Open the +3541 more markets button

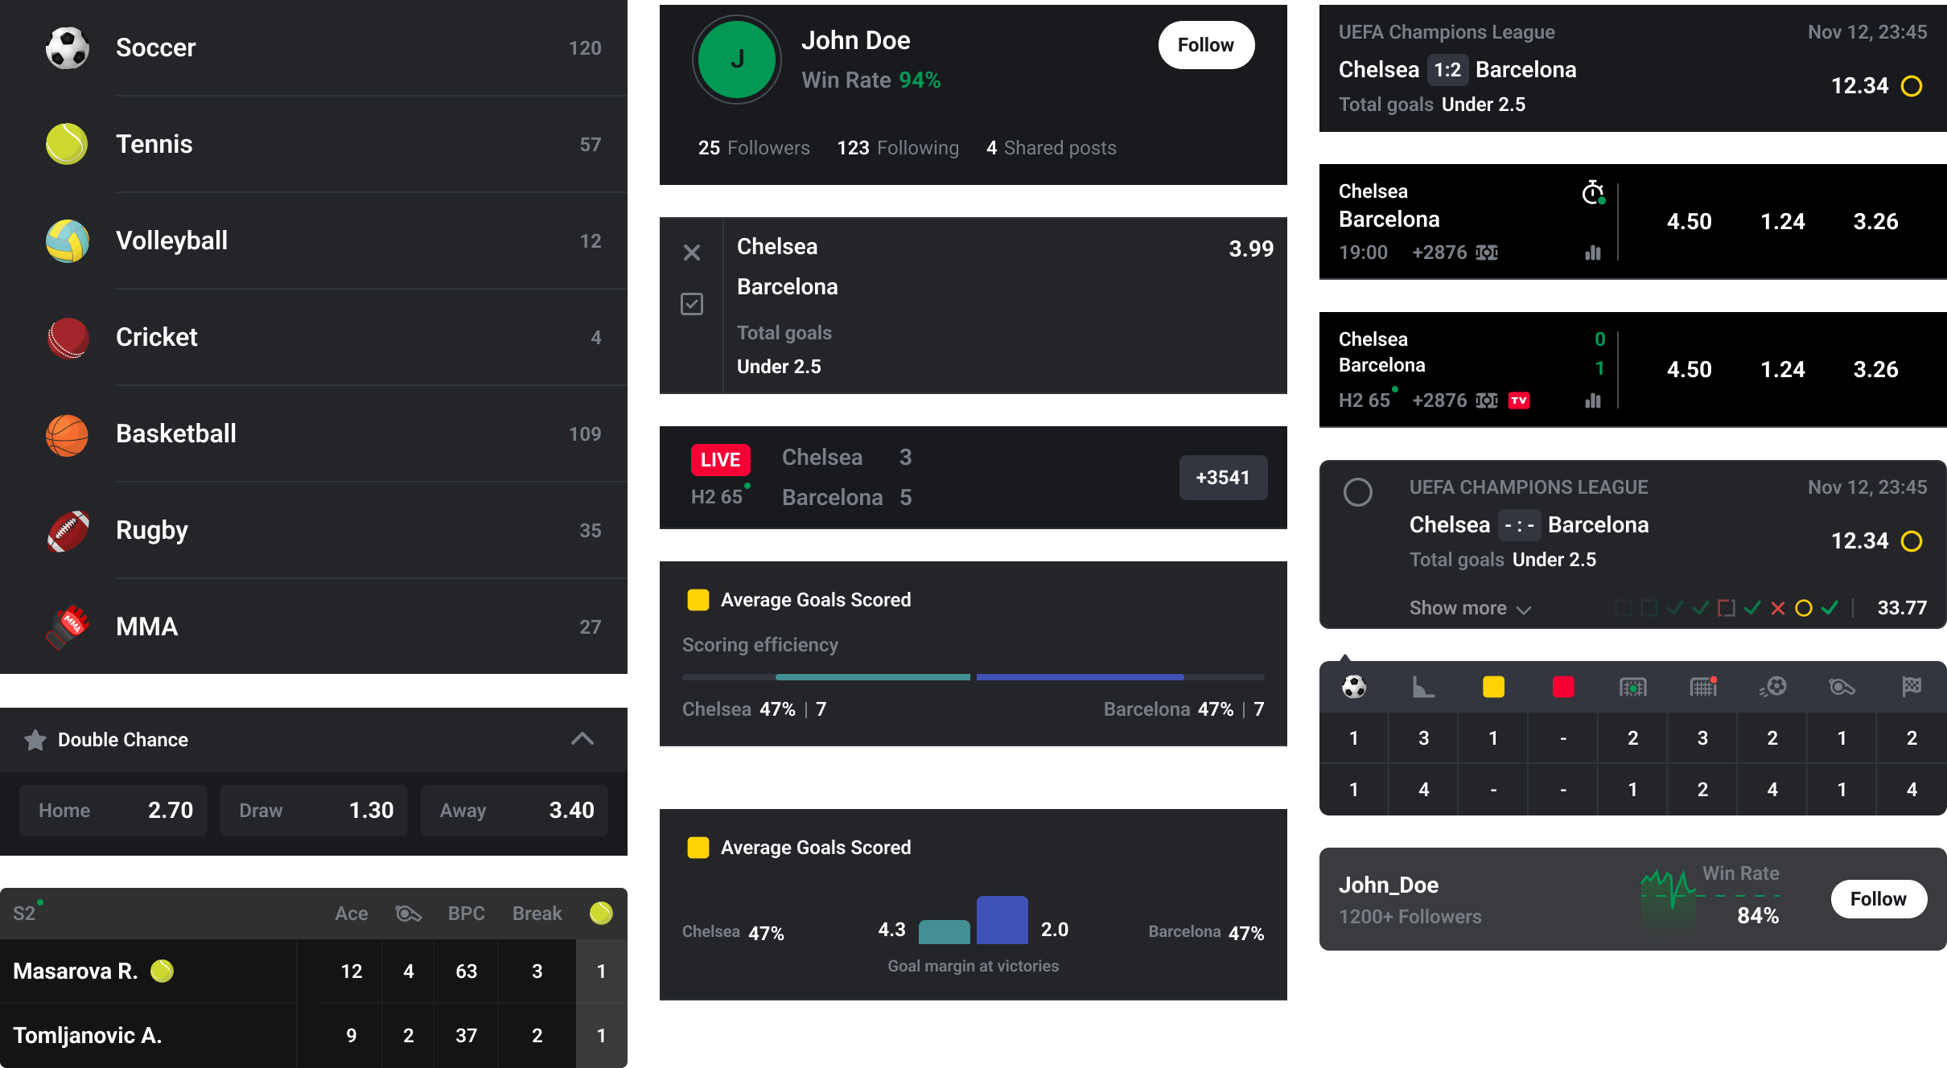[x=1223, y=478]
